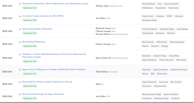Click the Prediction Markets tag
The height and width of the screenshot is (103, 194).
149,29
